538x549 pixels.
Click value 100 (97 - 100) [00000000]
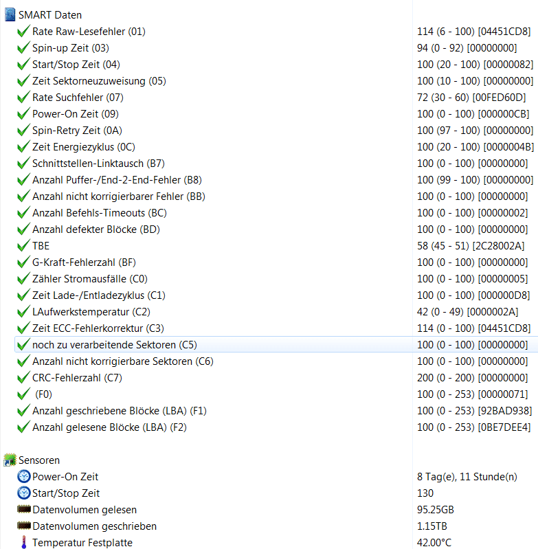tap(475, 130)
